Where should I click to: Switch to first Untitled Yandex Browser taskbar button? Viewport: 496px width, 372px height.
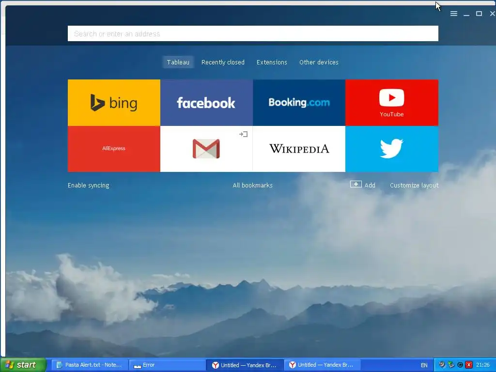pos(245,365)
